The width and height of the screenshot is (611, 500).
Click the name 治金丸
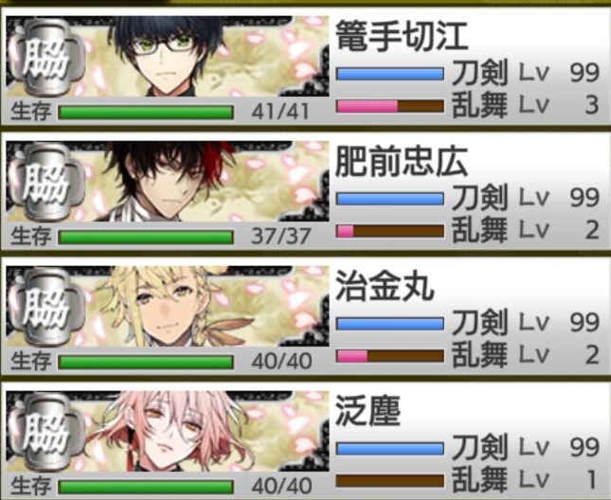click(385, 286)
